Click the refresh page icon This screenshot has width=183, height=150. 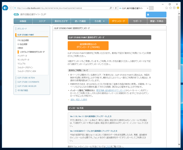click(x=116, y=8)
